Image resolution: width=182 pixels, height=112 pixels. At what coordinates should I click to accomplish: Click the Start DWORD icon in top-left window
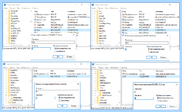(35, 30)
